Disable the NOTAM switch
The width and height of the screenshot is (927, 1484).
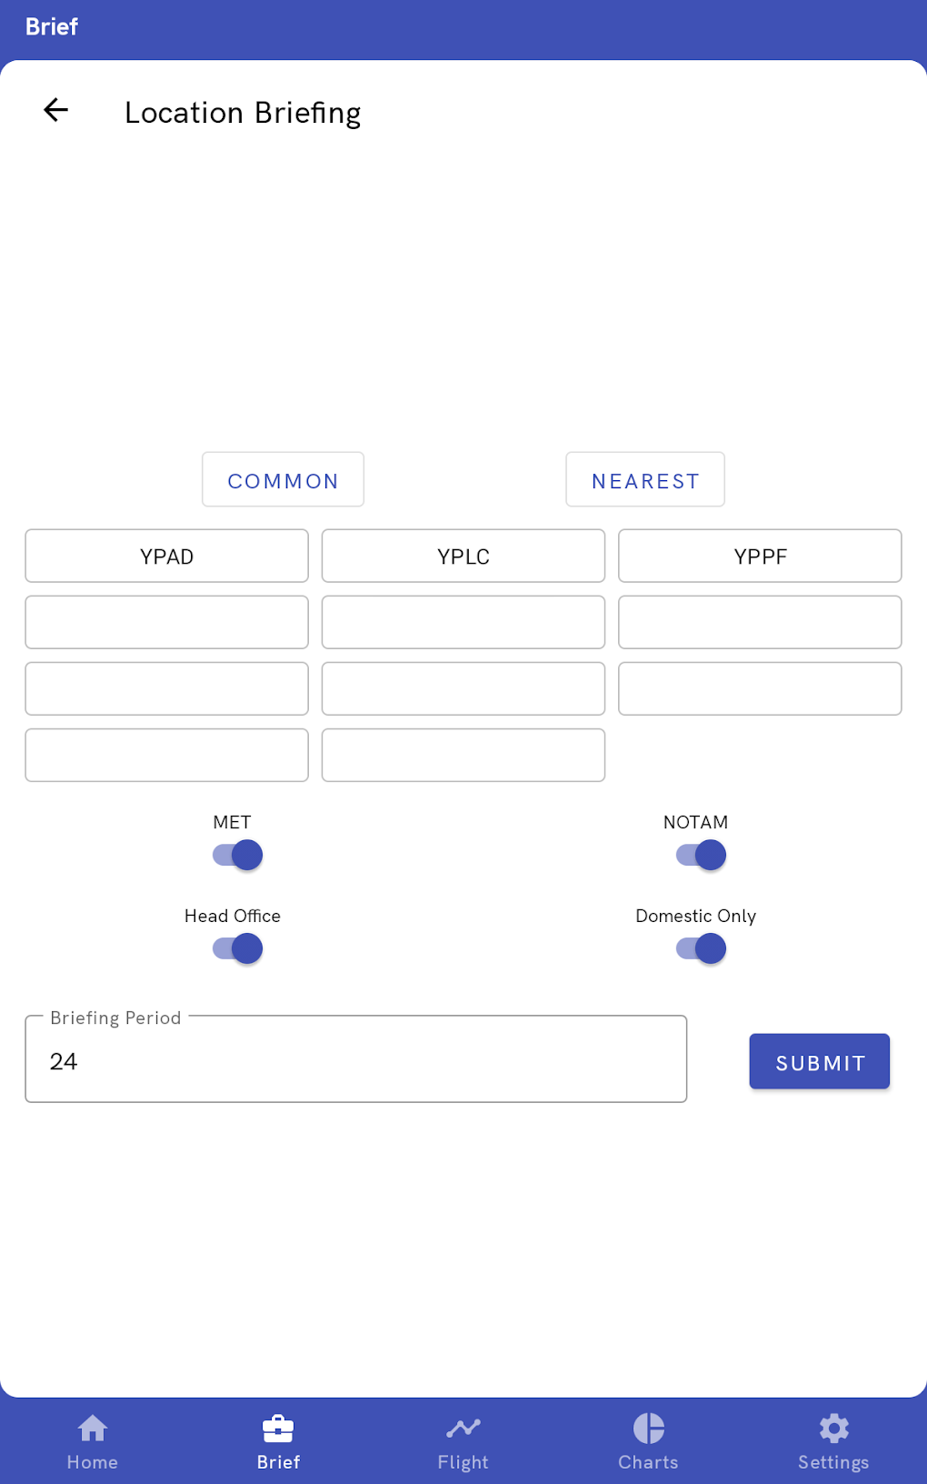tap(702, 855)
